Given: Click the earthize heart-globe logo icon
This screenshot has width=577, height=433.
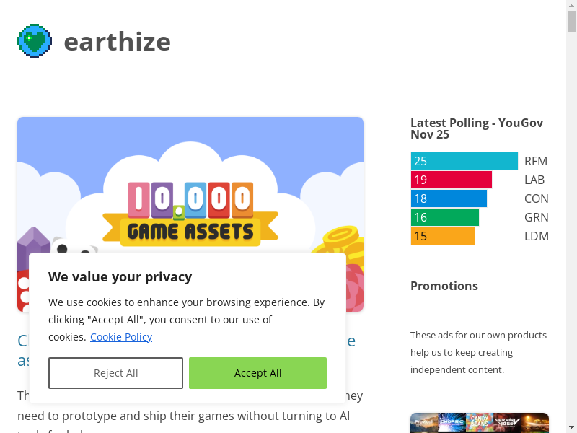Looking at the screenshot, I should [x=35, y=41].
